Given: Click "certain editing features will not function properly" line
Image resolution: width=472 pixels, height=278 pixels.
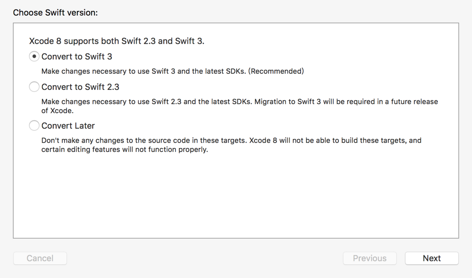Looking at the screenshot, I should pos(124,150).
